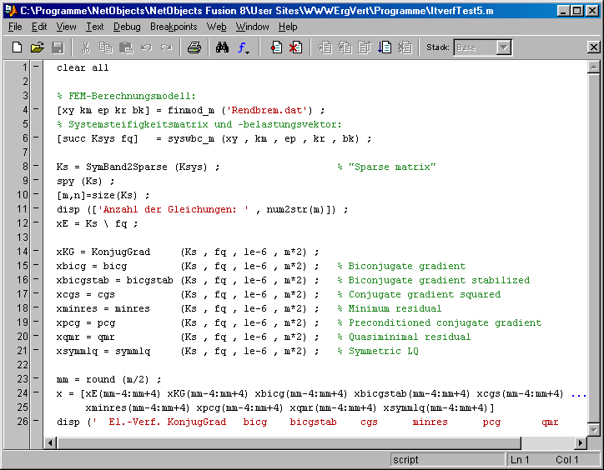604x470 pixels.
Task: Open the show-function 'f' icon
Action: coord(243,48)
